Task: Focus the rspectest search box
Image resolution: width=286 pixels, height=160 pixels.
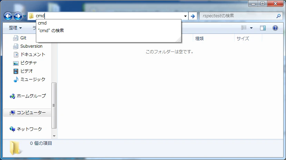Action: point(241,16)
